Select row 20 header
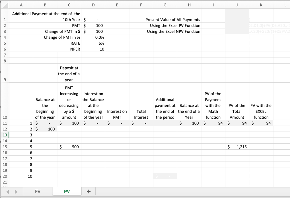Viewport: 290px width, 198px height. click(x=5, y=176)
